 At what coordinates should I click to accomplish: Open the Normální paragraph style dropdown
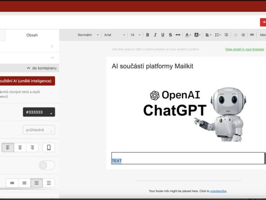tap(88, 35)
